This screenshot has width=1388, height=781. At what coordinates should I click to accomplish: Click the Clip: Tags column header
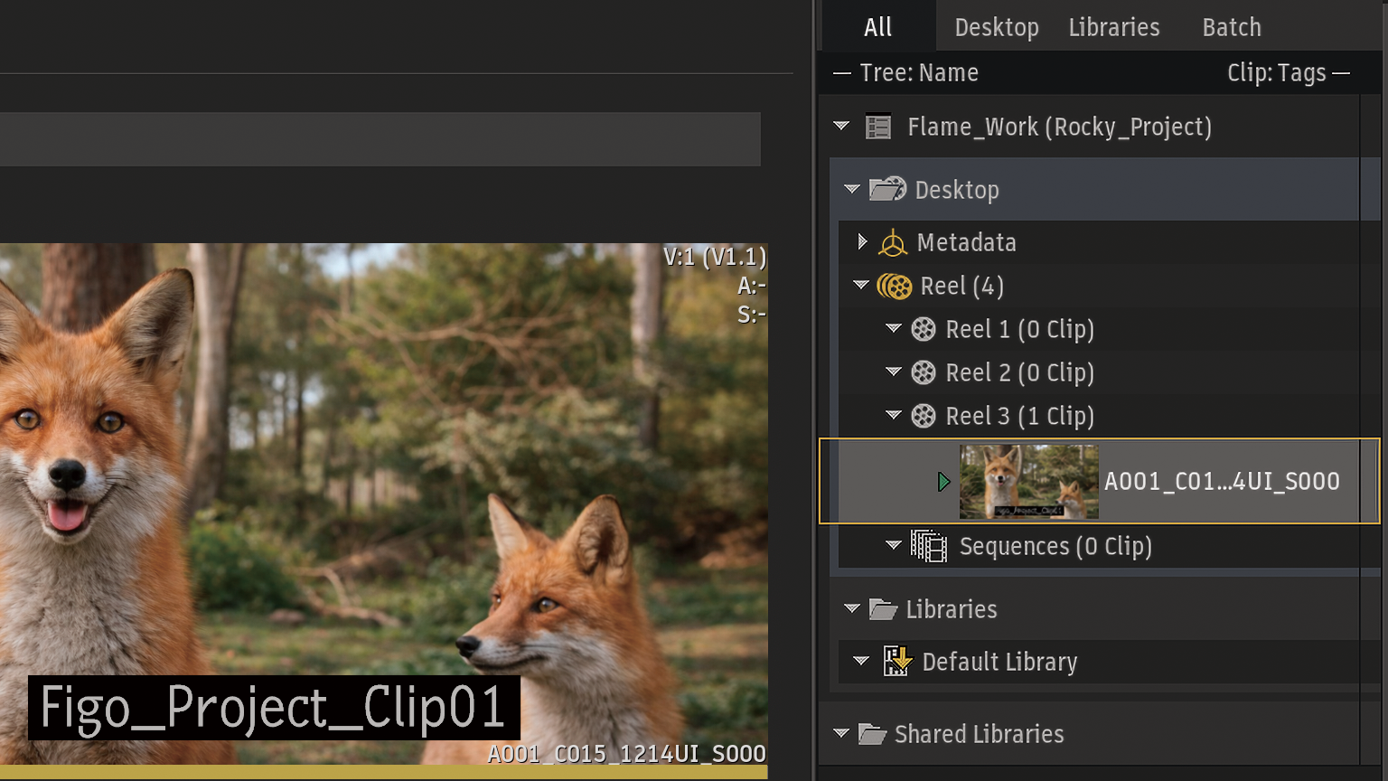pos(1276,73)
